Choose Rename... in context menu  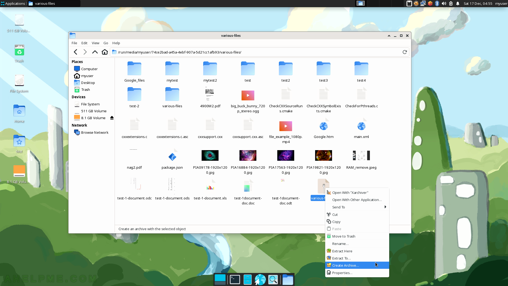click(x=357, y=244)
